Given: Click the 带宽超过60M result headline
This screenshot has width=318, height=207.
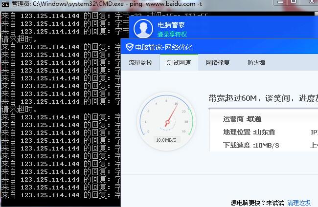Looking at the screenshot, I should (x=263, y=98).
